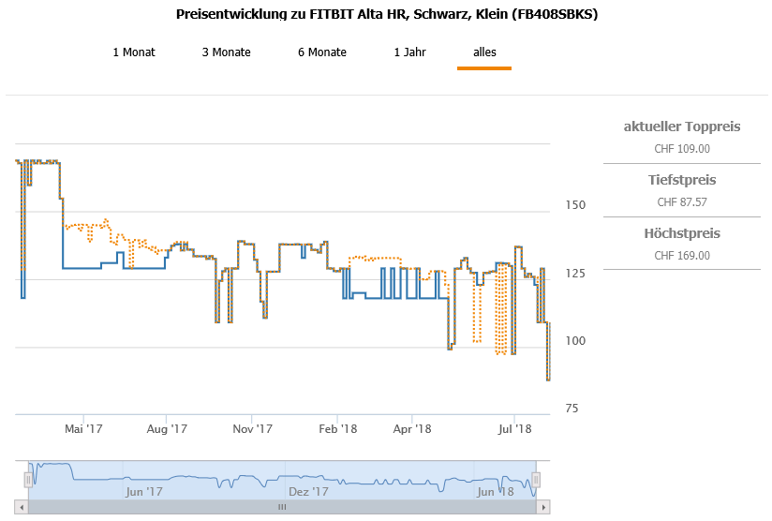Screen dimensions: 772x521
Task: Click the left range handle of navigator
Action: click(x=28, y=480)
